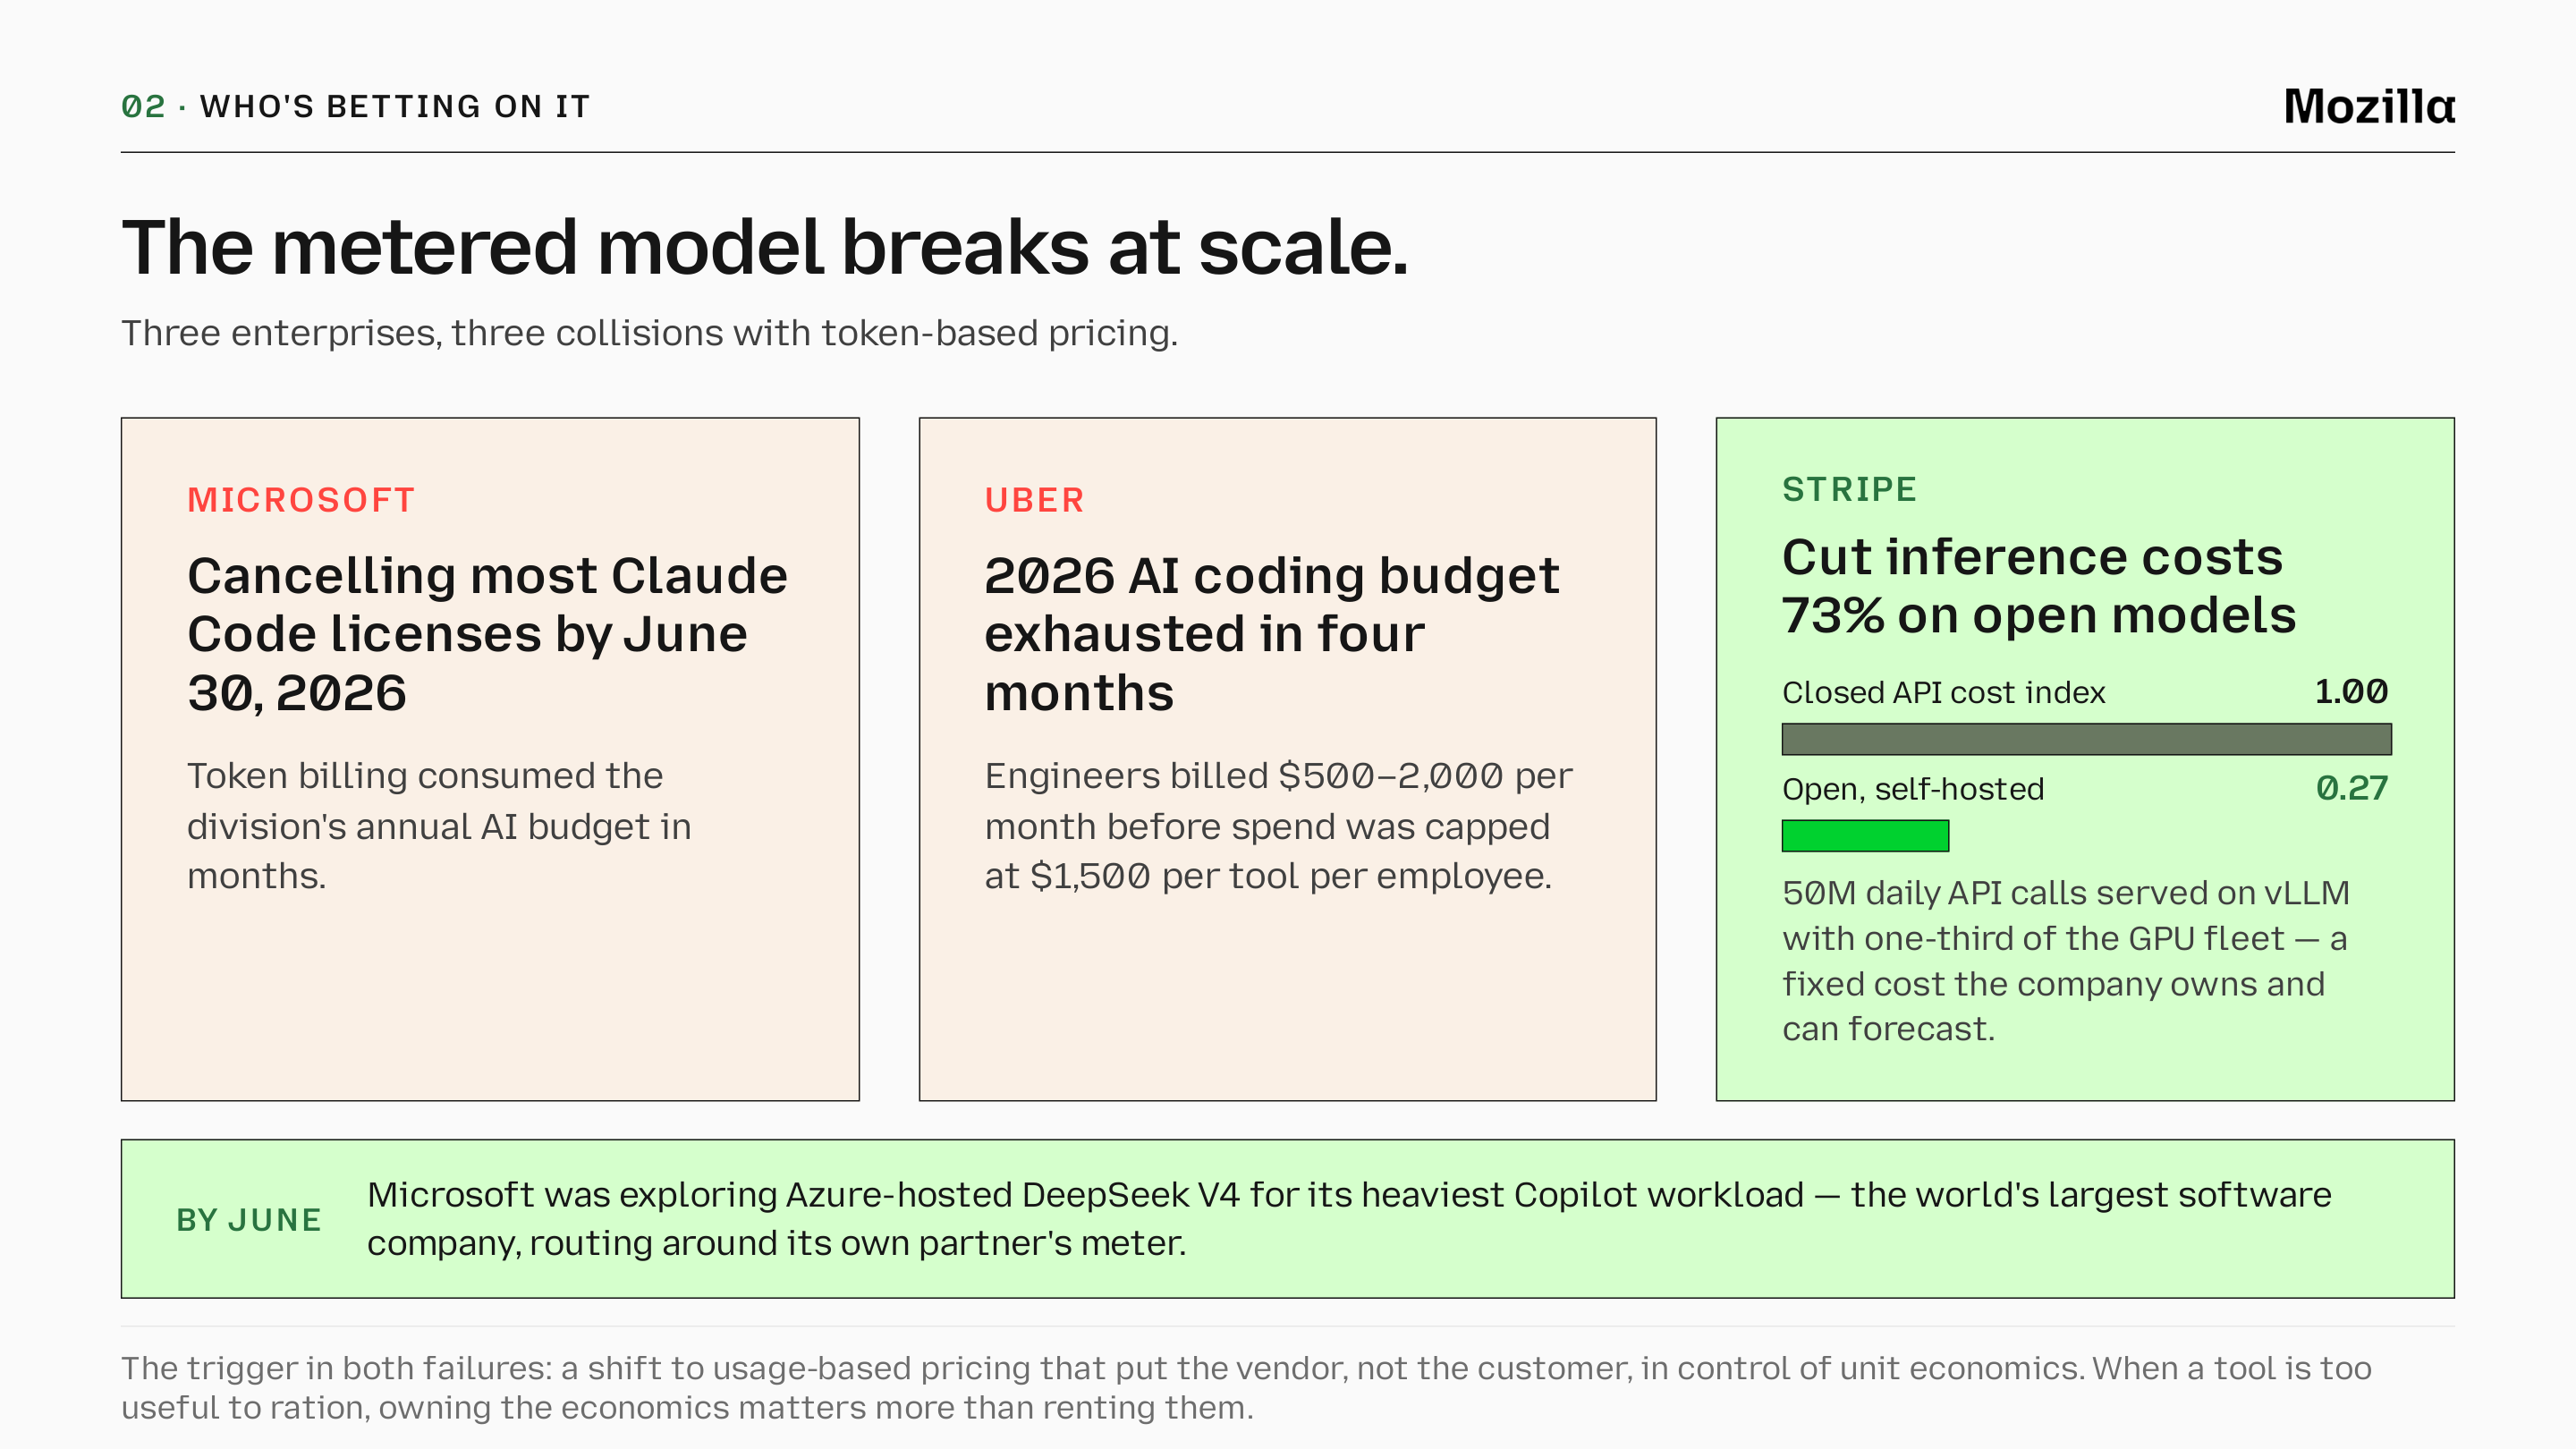Click the Uber engineers billing description text
The image size is (2576, 1449).
tap(1278, 826)
